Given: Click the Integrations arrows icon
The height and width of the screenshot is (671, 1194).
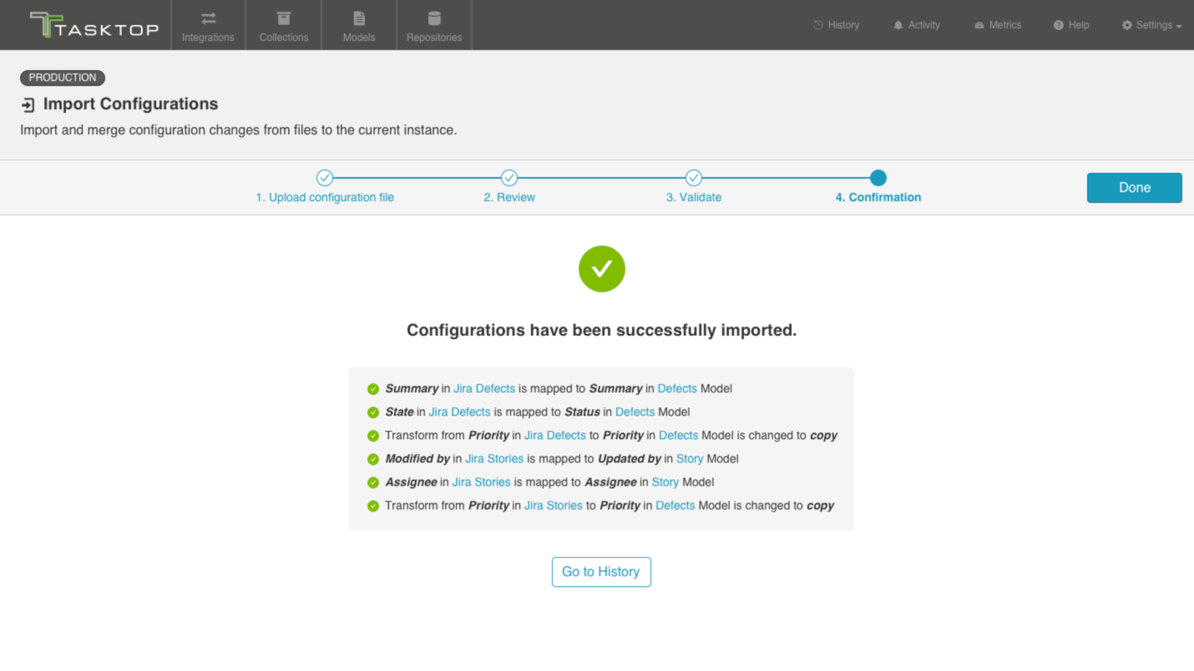Looking at the screenshot, I should pyautogui.click(x=208, y=18).
